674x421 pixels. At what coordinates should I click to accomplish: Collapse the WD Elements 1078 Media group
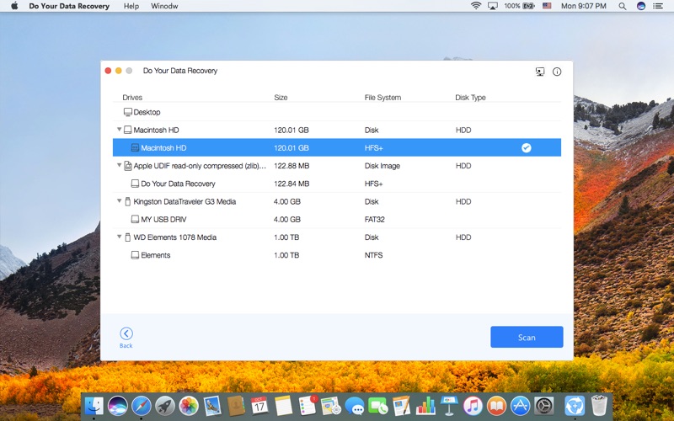pos(119,237)
